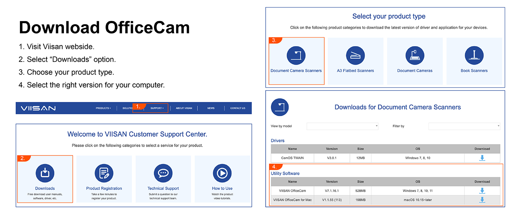Click the Windows 7, 8, 10 cell
Image resolution: width=520 pixels, height=213 pixels.
418,158
